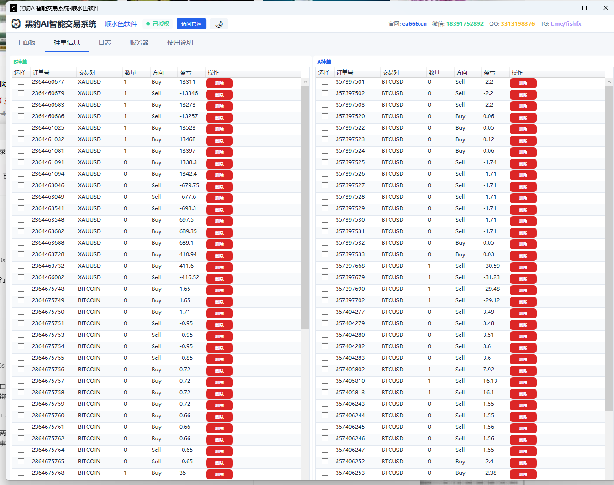Delete BTCUSD order 357405802
The height and width of the screenshot is (485, 614).
click(x=523, y=371)
